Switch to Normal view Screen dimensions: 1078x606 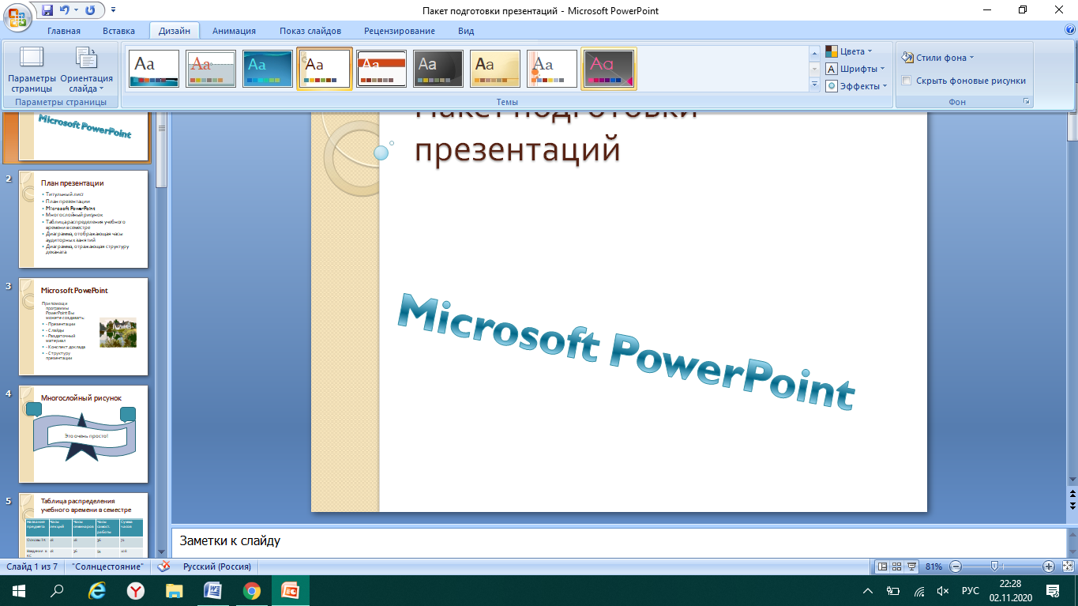tap(882, 566)
